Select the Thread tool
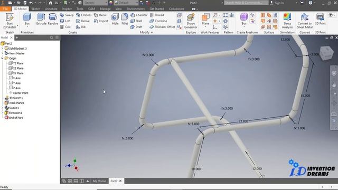338x190 pixels. pyautogui.click(x=157, y=15)
